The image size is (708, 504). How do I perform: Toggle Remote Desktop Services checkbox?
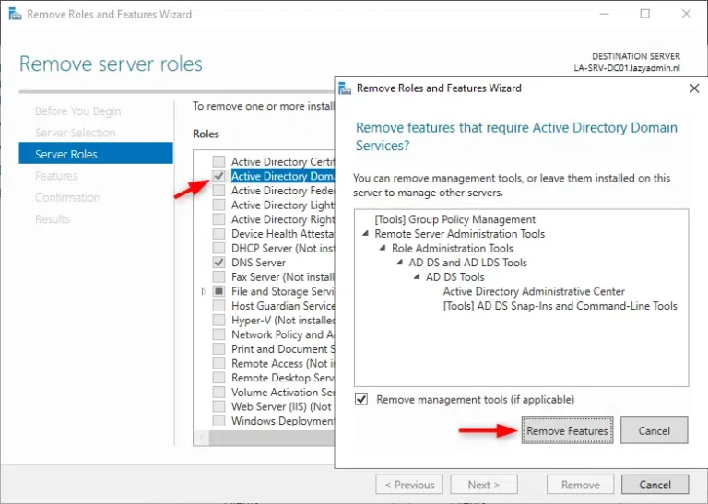point(219,378)
